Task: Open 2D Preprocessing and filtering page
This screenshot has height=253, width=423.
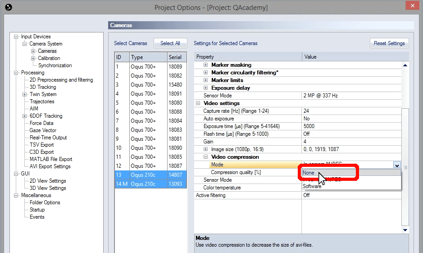Action: (61, 80)
